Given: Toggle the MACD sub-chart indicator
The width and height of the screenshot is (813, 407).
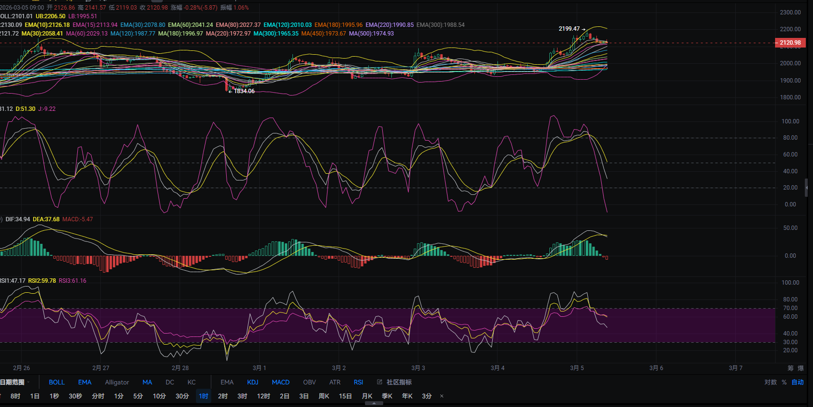Looking at the screenshot, I should (280, 382).
